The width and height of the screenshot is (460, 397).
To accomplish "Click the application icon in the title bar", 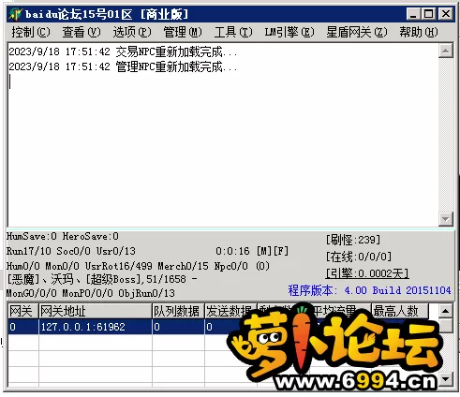I will [15, 14].
